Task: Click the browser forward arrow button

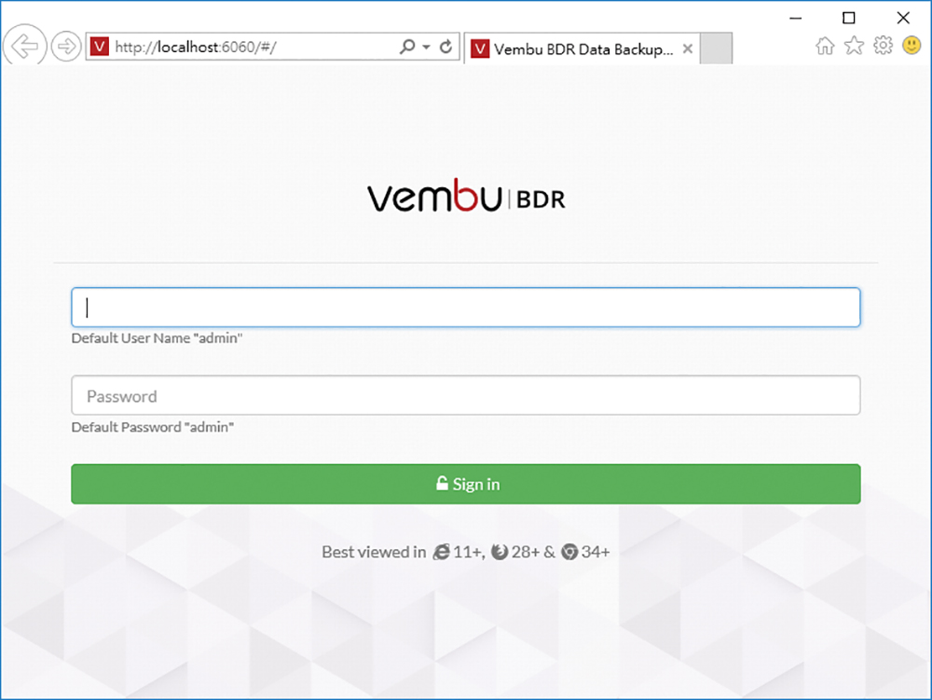Action: coord(66,46)
